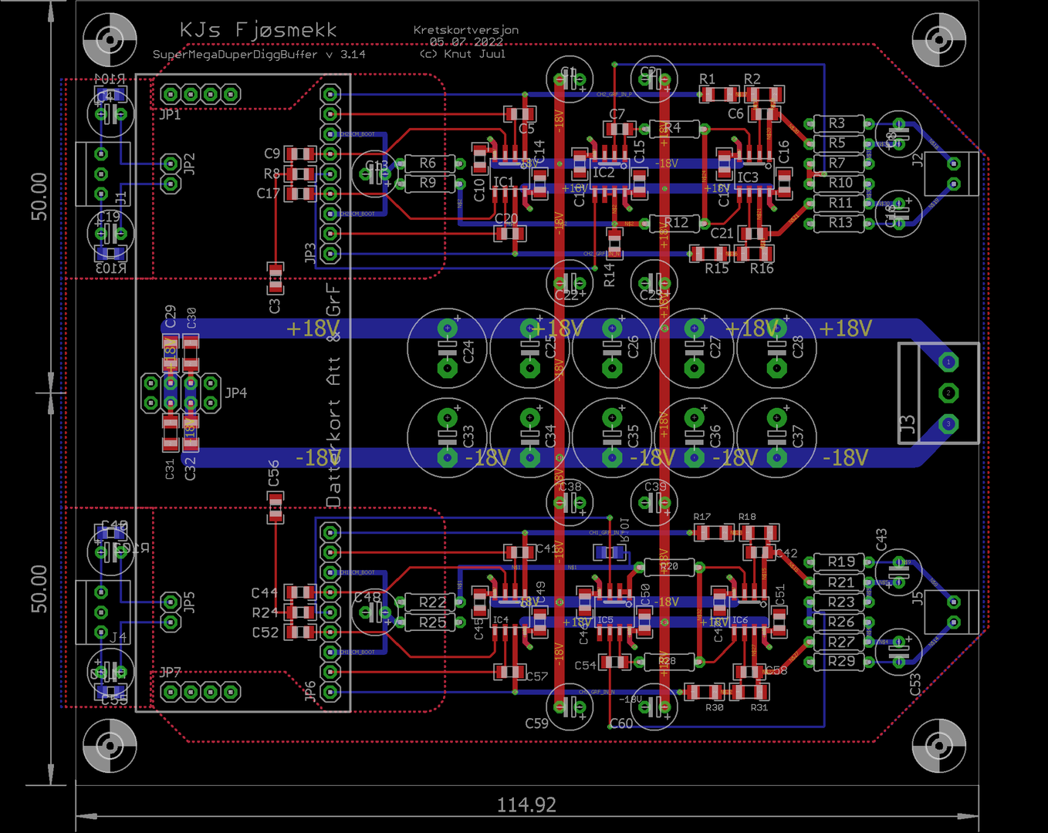Click the C37 capacitor label

[798, 437]
